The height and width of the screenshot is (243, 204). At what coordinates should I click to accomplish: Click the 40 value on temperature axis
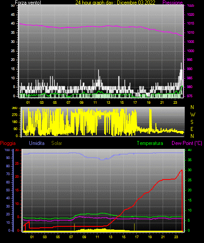(190, 150)
